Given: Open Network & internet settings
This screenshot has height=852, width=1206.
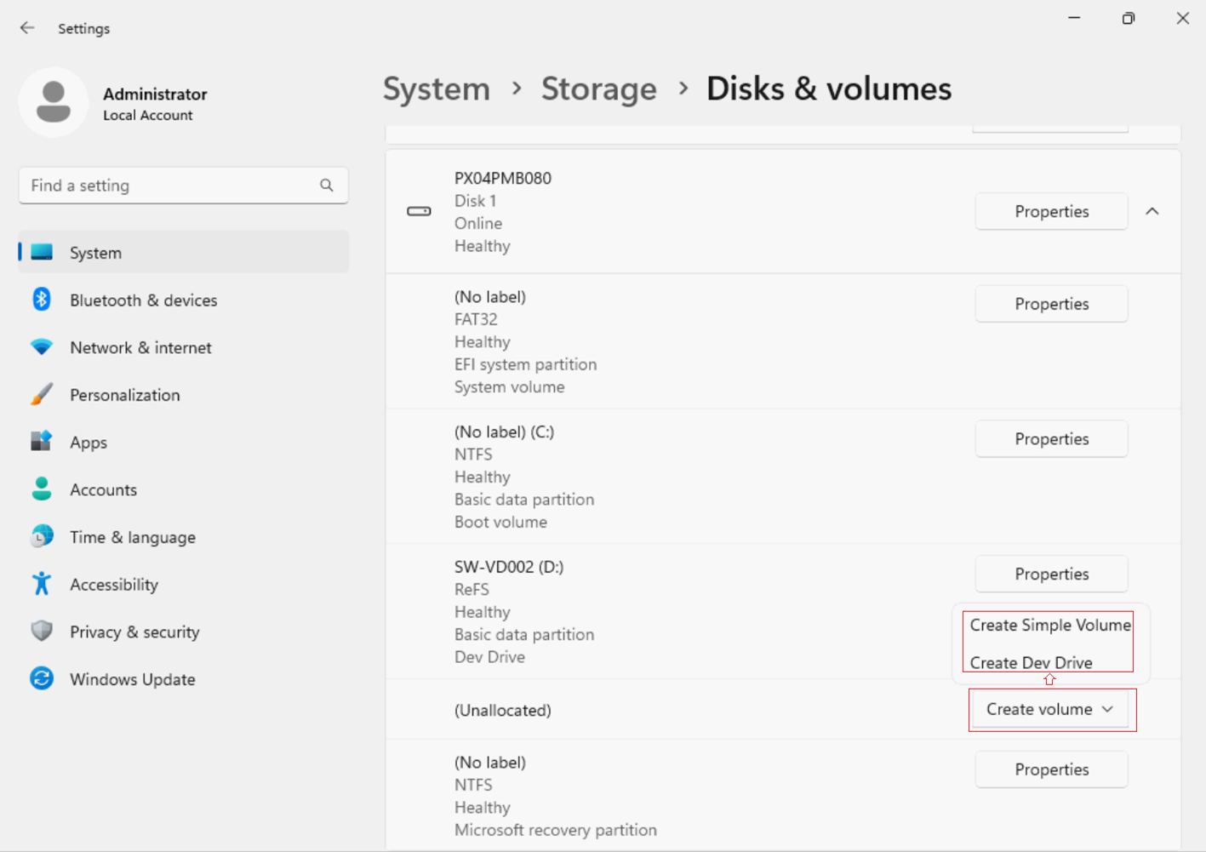Looking at the screenshot, I should pyautogui.click(x=140, y=348).
